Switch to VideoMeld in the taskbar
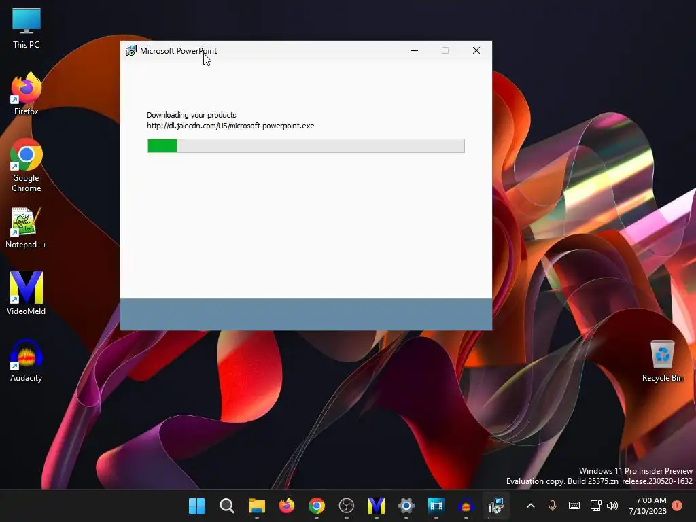 (377, 506)
